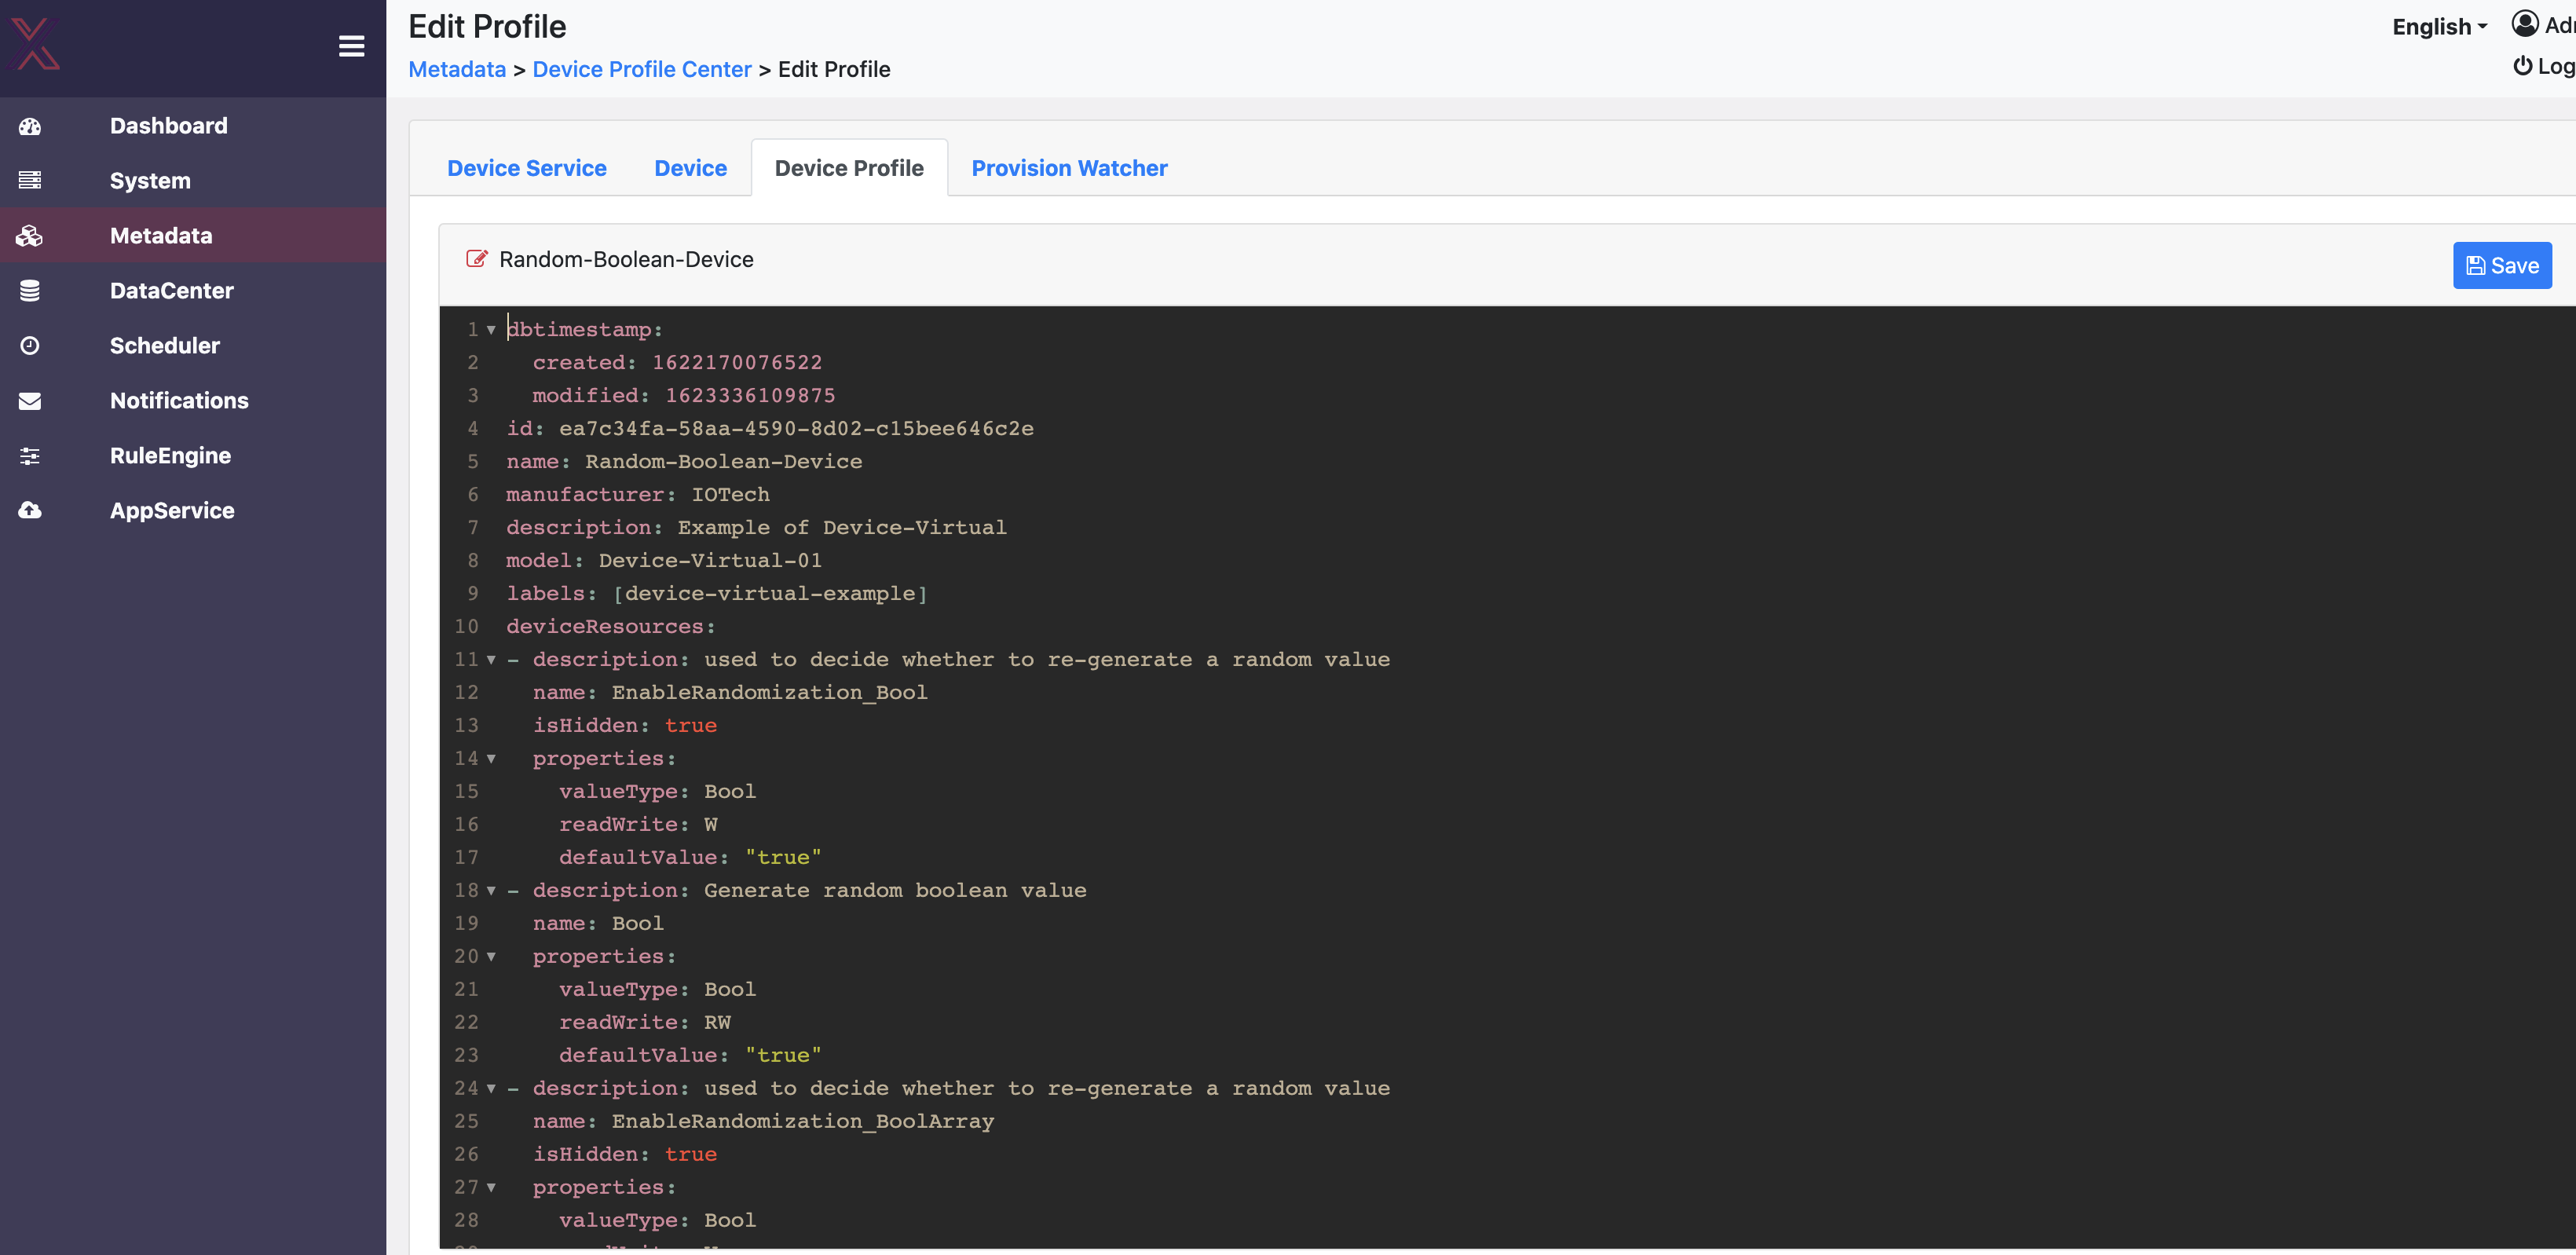
Task: Open the Notifications envelope icon
Action: 29,400
